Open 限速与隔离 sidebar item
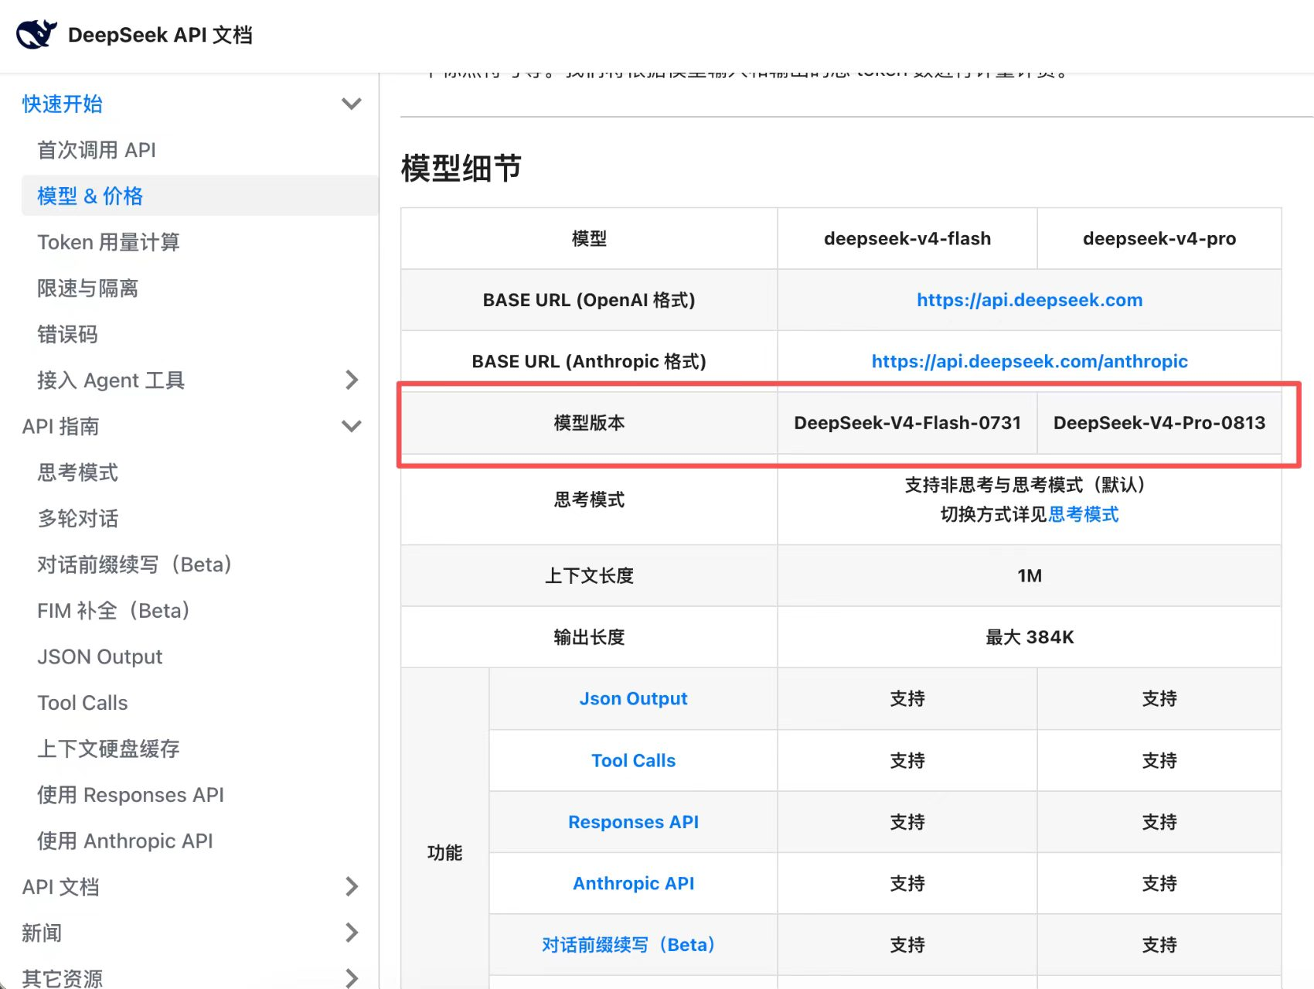Image resolution: width=1314 pixels, height=989 pixels. tap(87, 288)
